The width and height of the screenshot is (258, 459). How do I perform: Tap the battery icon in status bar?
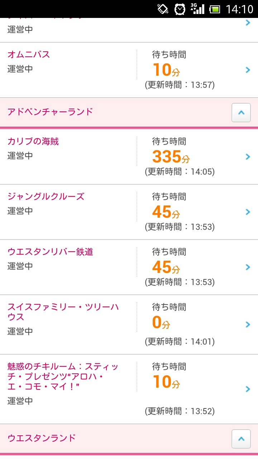215,9
